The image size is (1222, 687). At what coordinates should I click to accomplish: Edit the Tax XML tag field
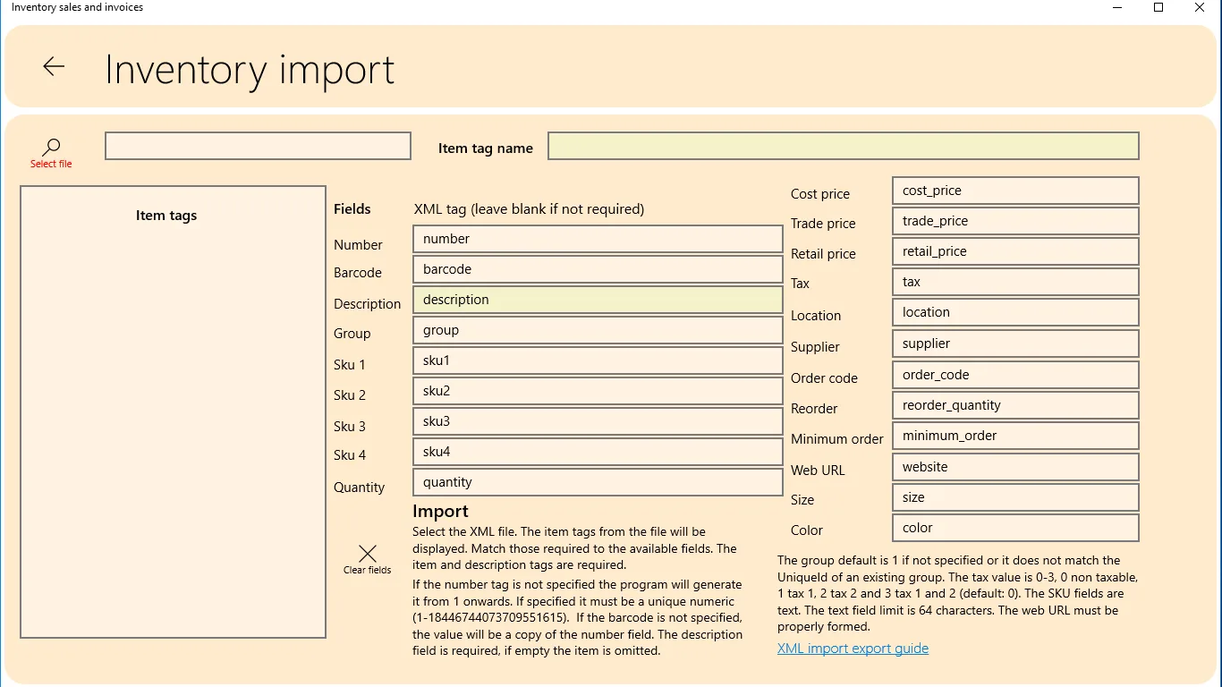(1015, 282)
